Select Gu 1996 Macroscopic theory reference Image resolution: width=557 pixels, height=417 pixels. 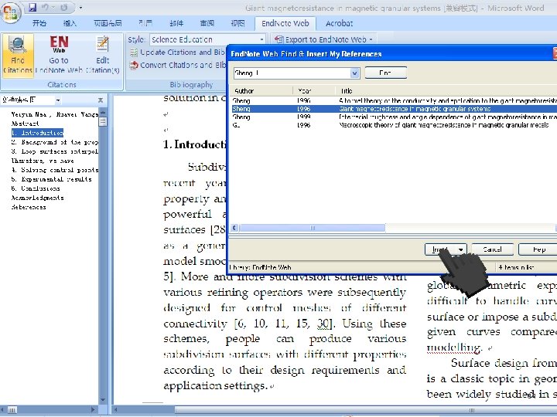point(394,125)
